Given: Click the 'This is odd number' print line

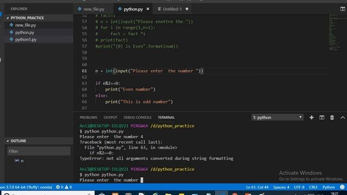Looking at the screenshot, I should pyautogui.click(x=139, y=102).
